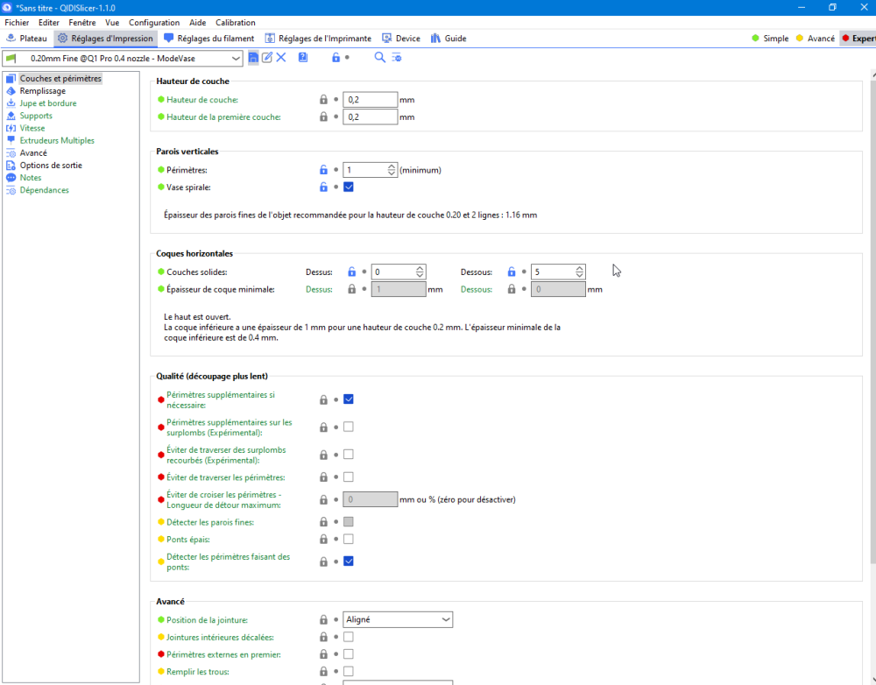Open the Fichier menu

17,23
